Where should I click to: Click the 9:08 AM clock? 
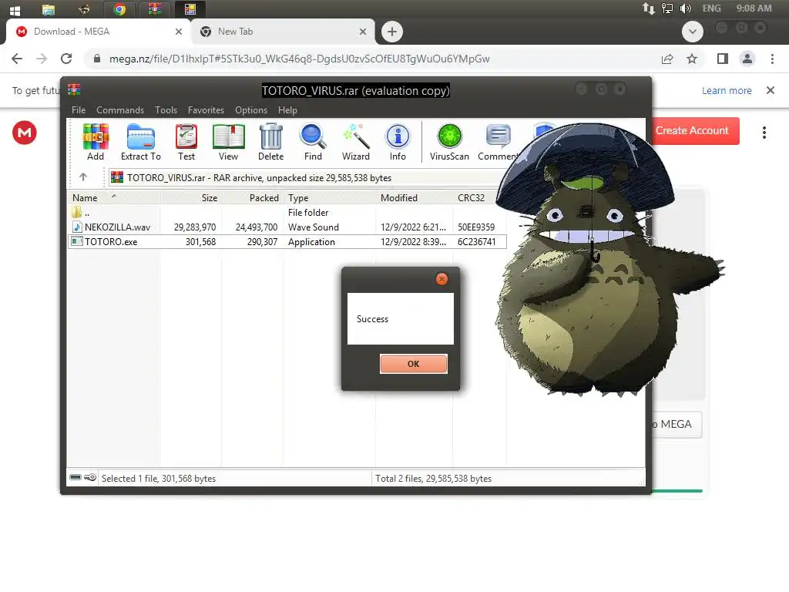tap(754, 8)
